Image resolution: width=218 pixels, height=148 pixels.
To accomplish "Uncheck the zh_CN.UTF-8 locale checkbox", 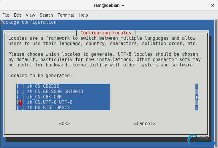I will 20,102.
